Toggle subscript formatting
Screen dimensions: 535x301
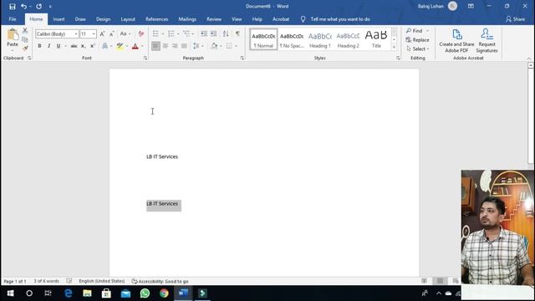click(84, 46)
